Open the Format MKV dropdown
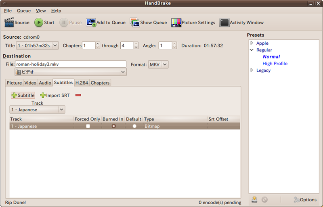The height and width of the screenshot is (207, 323). pyautogui.click(x=158, y=64)
